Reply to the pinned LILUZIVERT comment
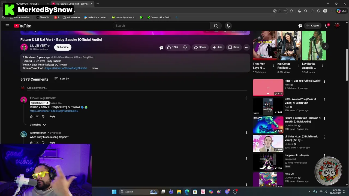The image size is (349, 196). coord(52,117)
